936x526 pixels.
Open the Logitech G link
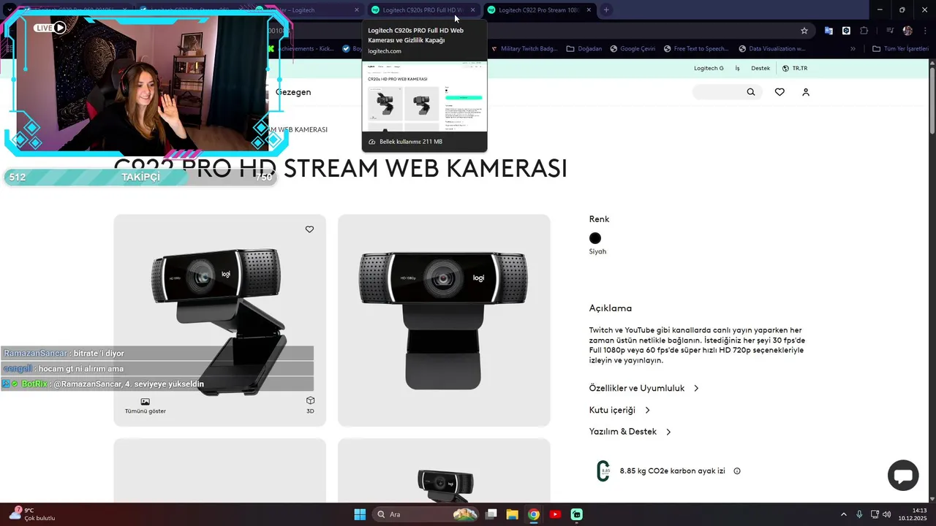(x=709, y=68)
